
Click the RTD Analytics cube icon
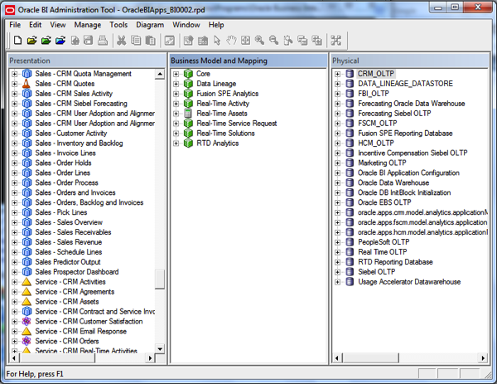[x=188, y=143]
